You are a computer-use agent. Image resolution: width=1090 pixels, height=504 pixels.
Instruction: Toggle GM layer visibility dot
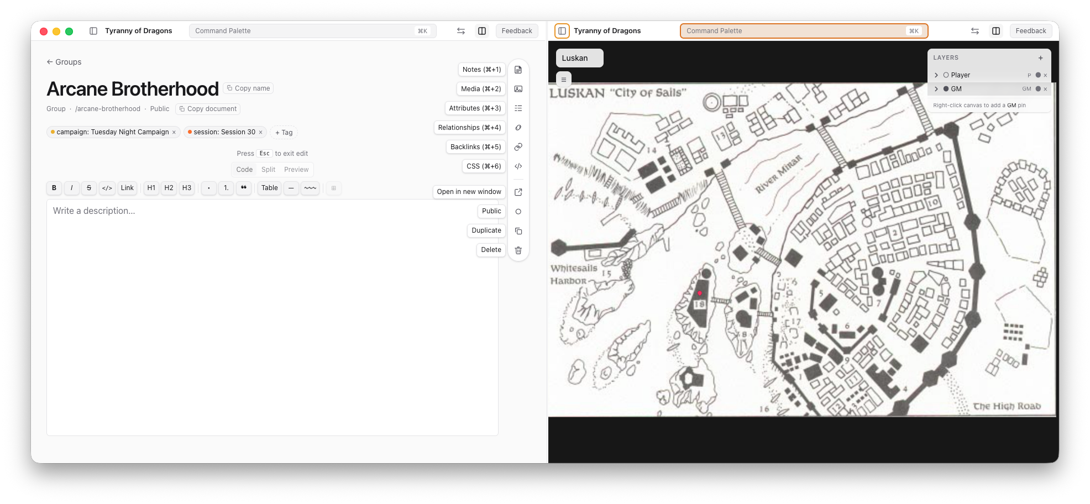[1038, 89]
